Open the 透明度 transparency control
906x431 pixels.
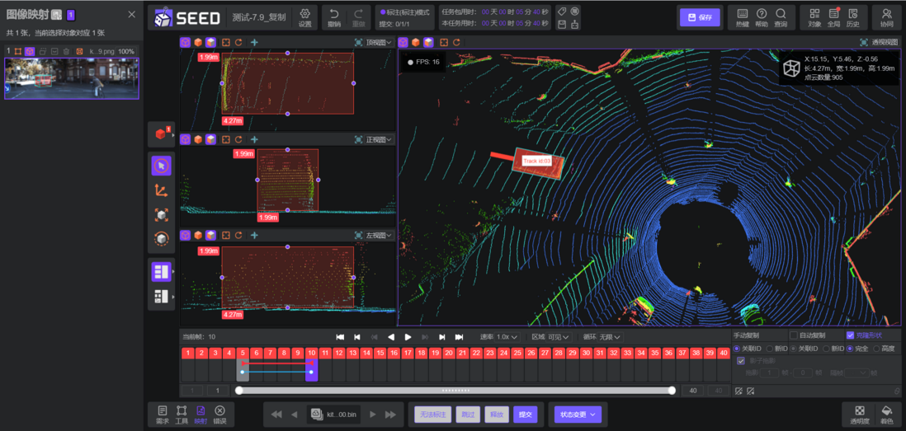pyautogui.click(x=860, y=415)
